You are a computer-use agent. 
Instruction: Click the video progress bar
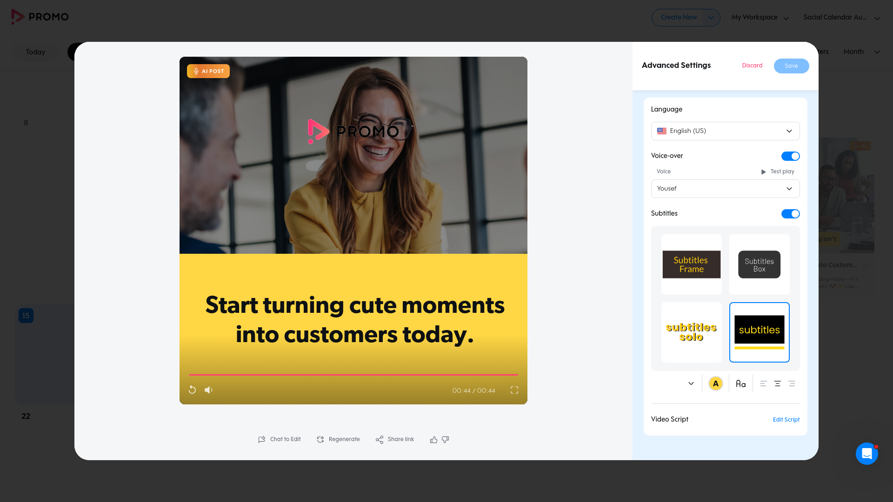(x=353, y=375)
